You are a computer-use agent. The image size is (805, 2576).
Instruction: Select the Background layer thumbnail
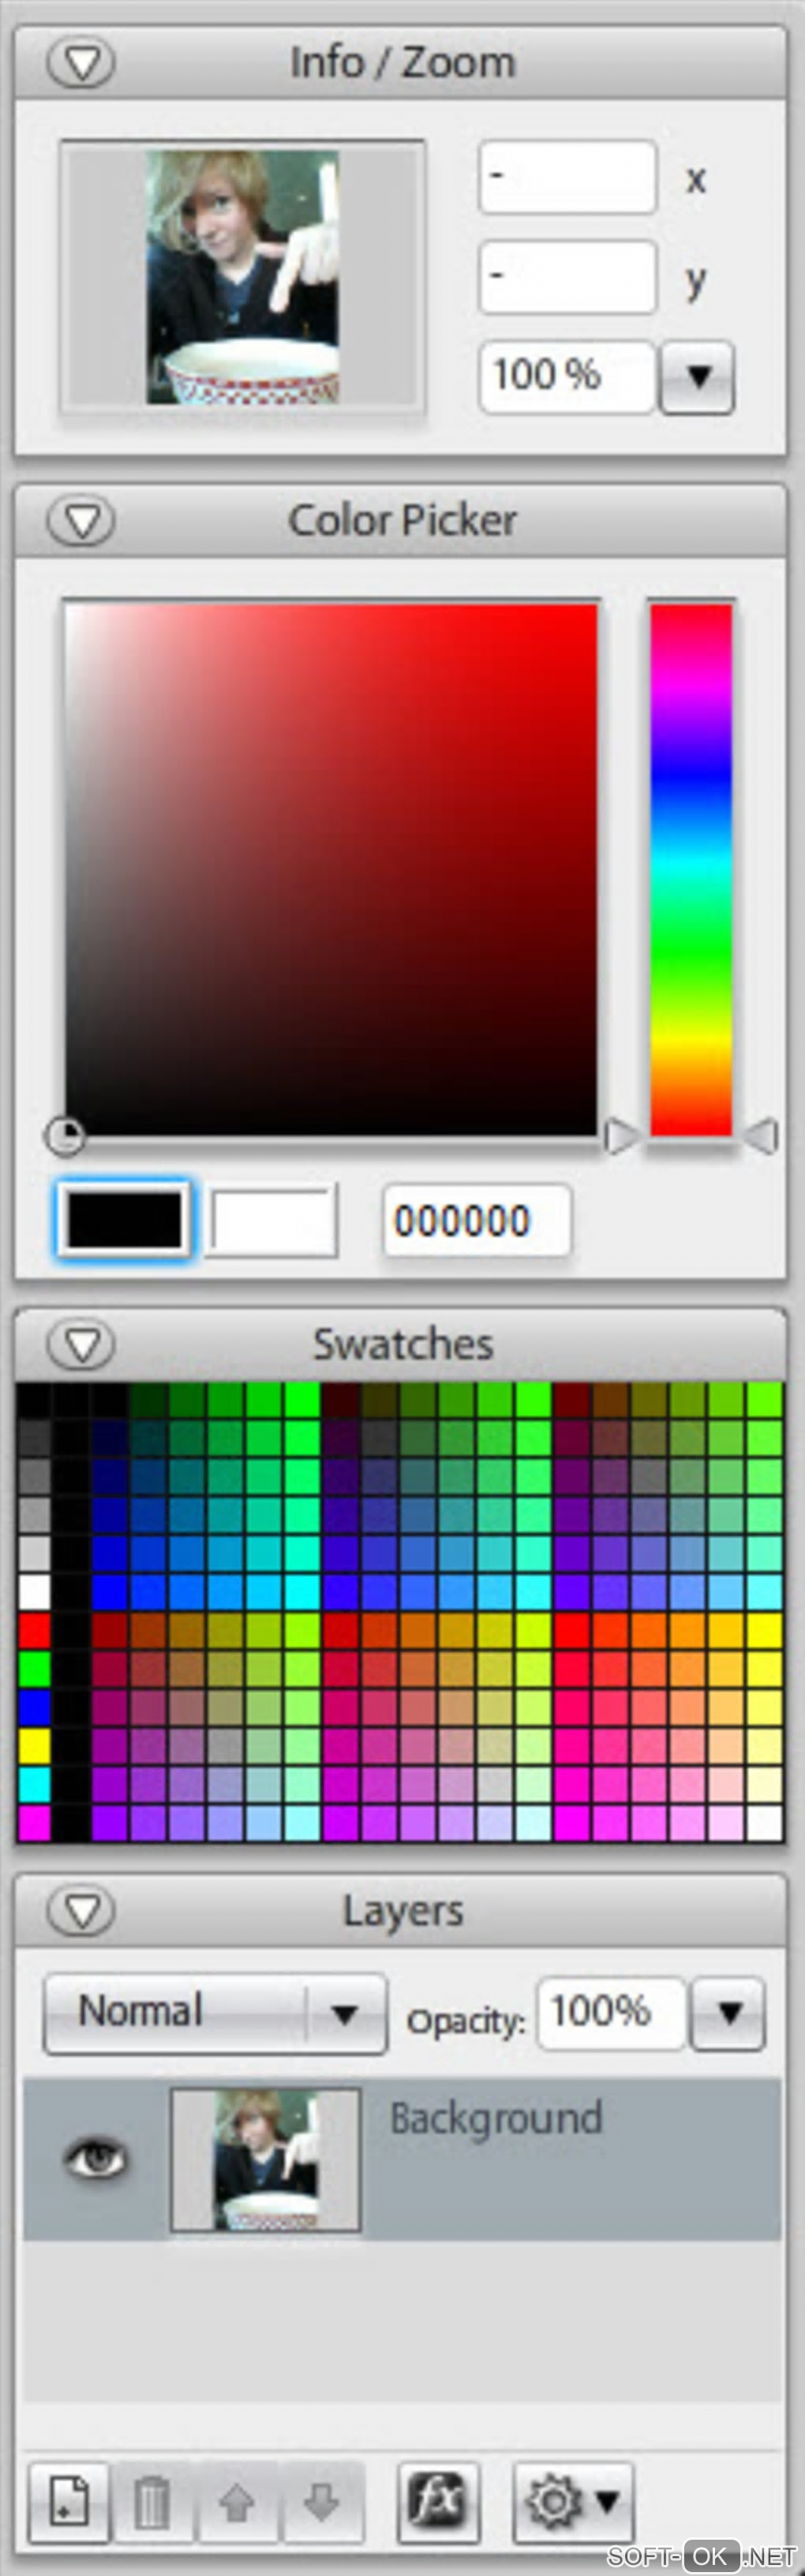click(x=265, y=2158)
